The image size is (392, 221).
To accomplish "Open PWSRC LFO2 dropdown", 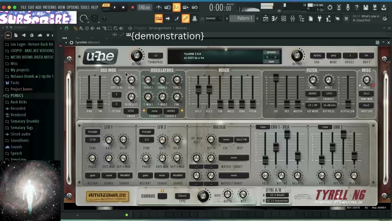I will point(131,111).
